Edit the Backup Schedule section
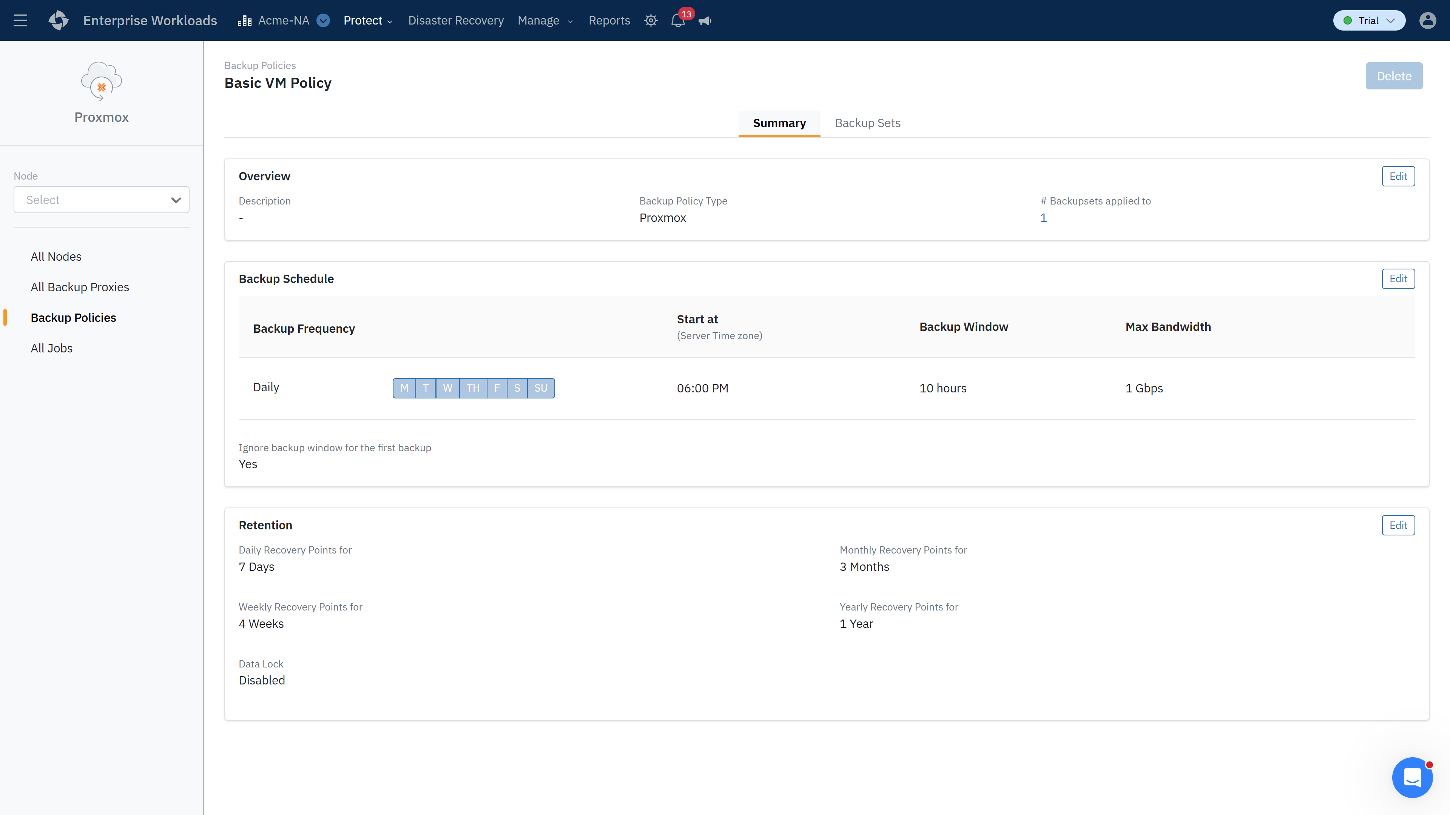 pyautogui.click(x=1398, y=278)
